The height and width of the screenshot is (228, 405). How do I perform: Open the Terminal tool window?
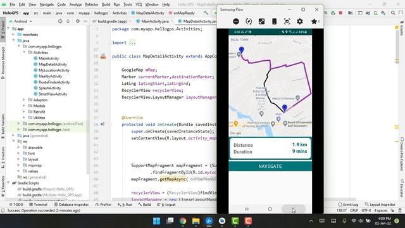[38, 205]
